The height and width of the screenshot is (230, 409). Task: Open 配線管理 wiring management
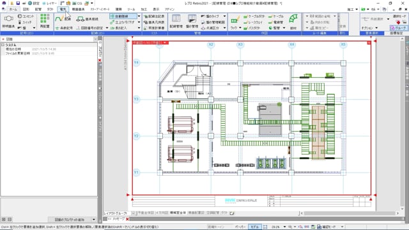pos(176,22)
